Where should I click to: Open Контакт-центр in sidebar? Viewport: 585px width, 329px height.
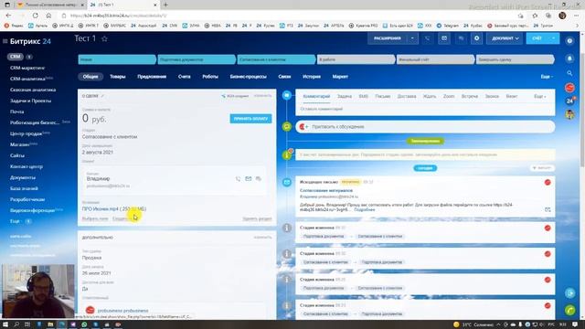[27, 166]
